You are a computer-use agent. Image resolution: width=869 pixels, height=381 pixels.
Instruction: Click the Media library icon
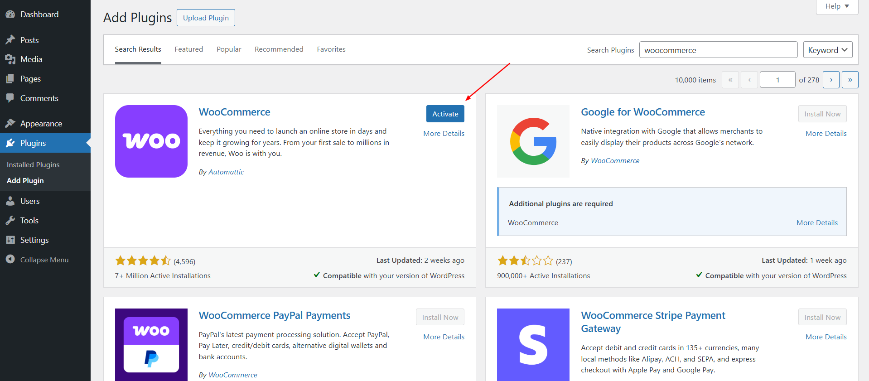coord(10,59)
